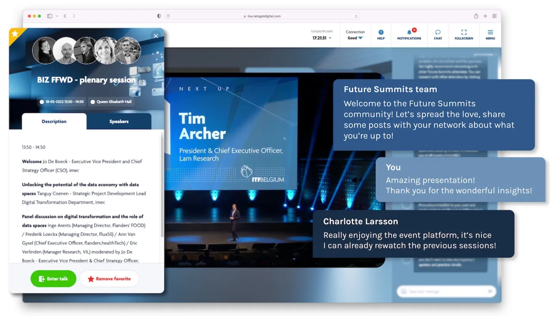Click the Remove favorite button
The width and height of the screenshot is (553, 316).
(x=109, y=279)
